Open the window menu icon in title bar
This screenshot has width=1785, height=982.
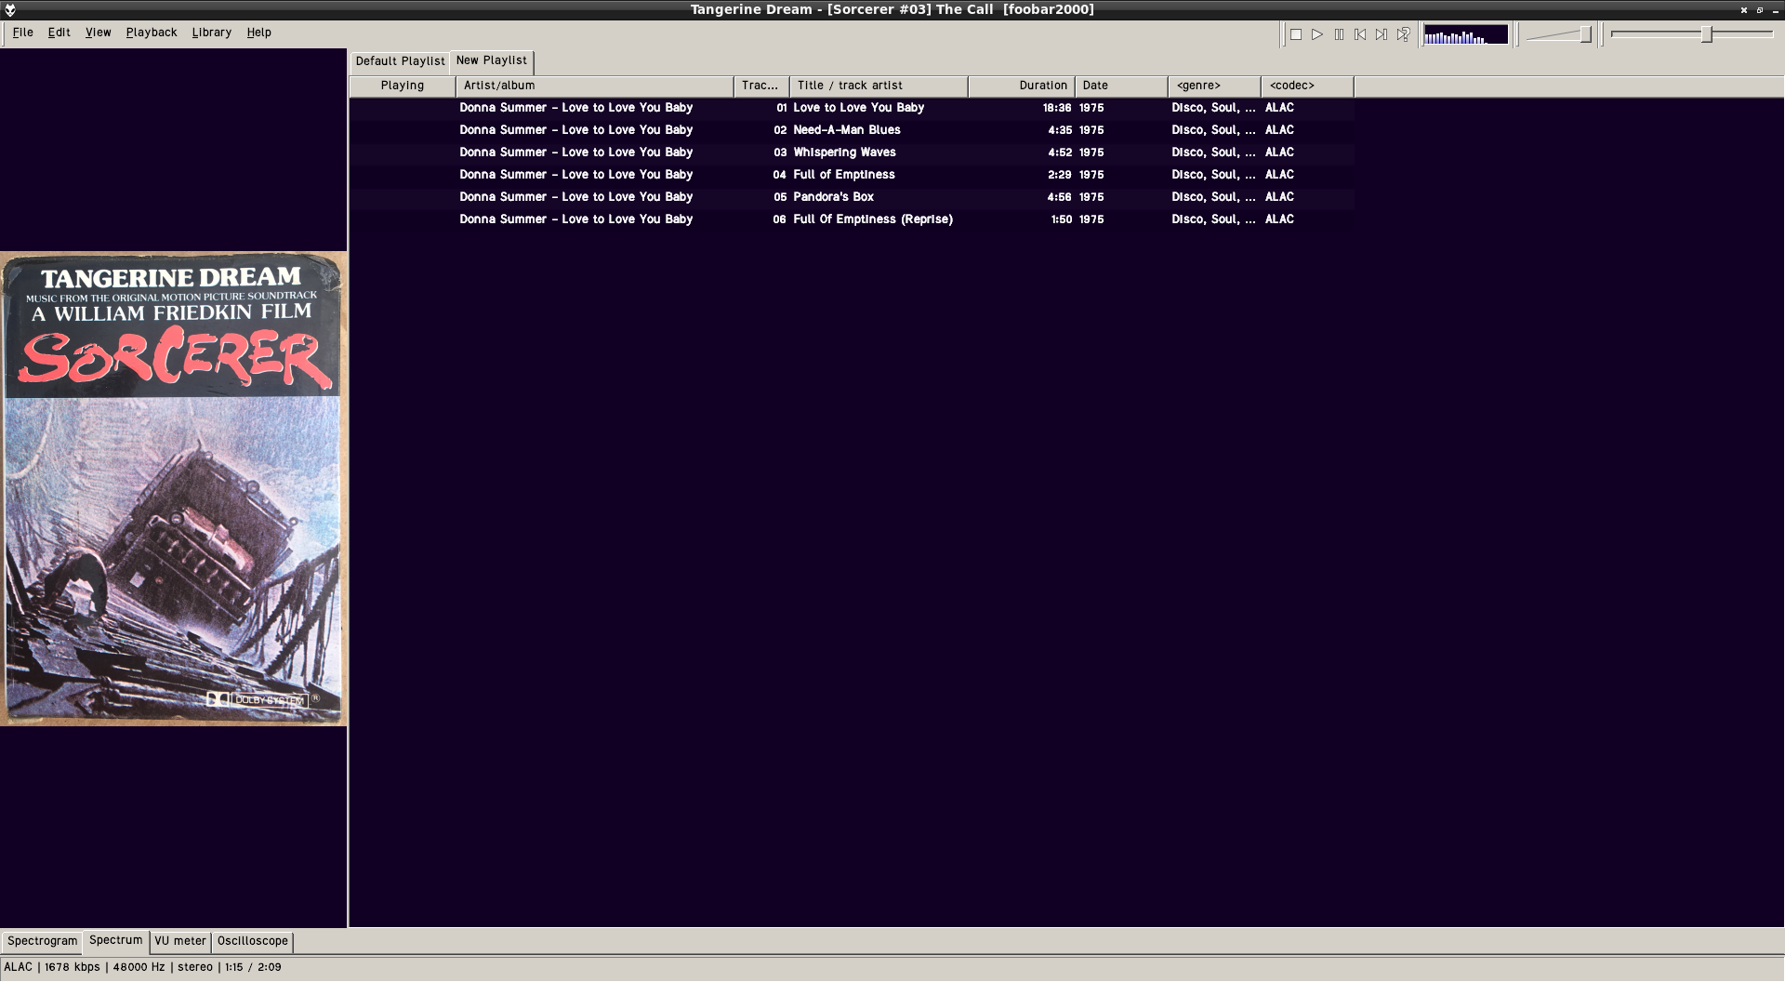(x=10, y=9)
